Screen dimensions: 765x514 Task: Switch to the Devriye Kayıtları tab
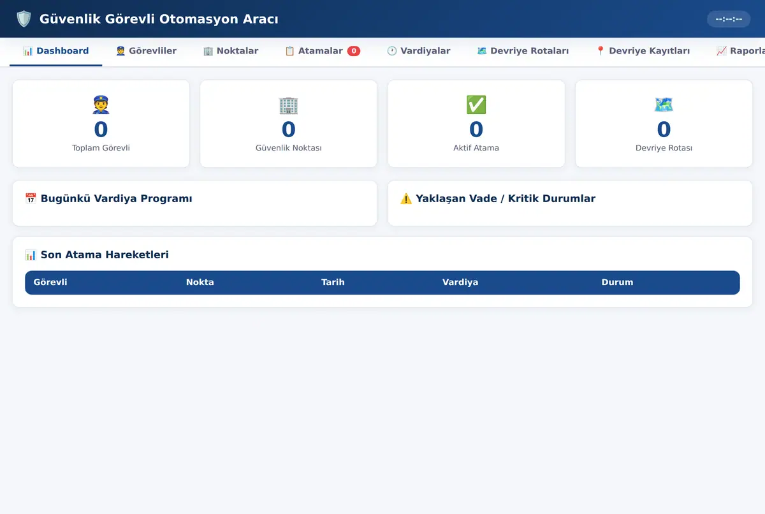[643, 51]
